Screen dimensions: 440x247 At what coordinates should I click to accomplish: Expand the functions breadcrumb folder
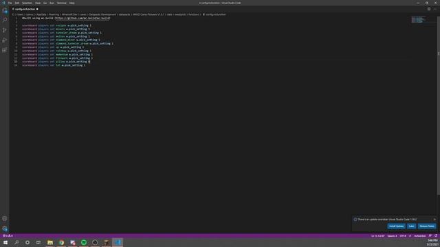click(194, 14)
